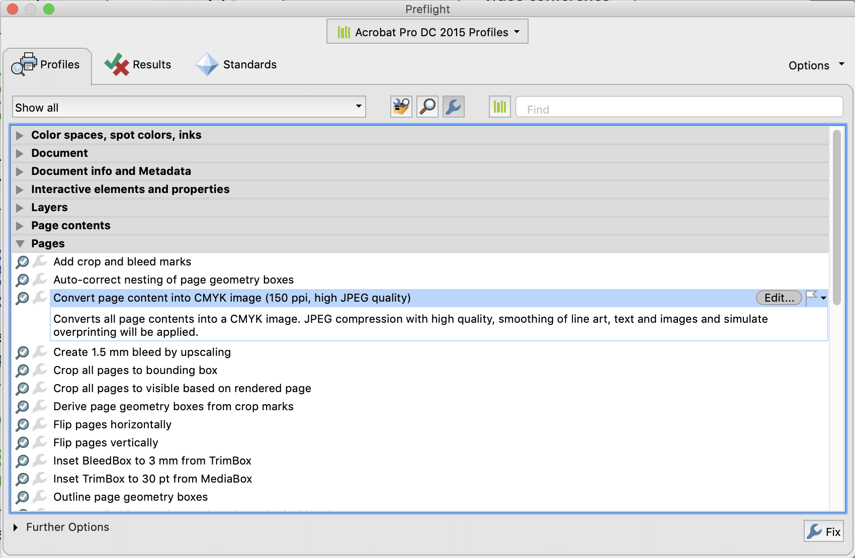Image resolution: width=855 pixels, height=558 pixels.
Task: Collapse the Pages category
Action: click(x=20, y=243)
